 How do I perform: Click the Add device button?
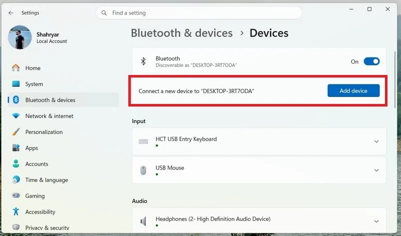[353, 90]
